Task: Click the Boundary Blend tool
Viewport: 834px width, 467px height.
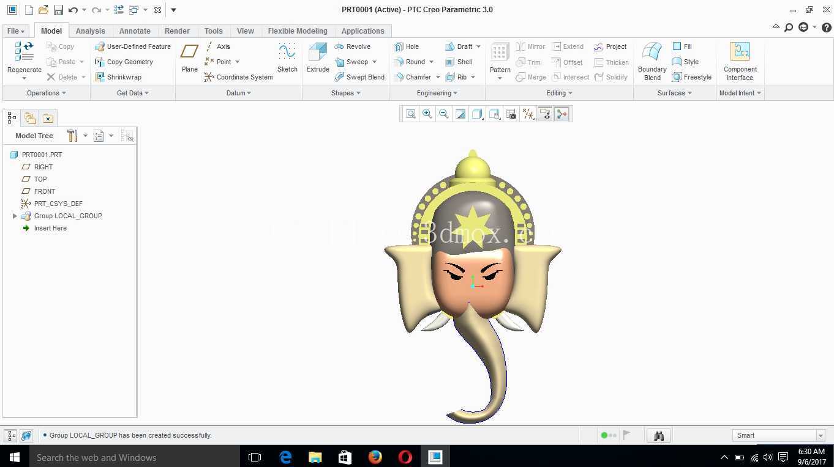Action: pyautogui.click(x=652, y=61)
